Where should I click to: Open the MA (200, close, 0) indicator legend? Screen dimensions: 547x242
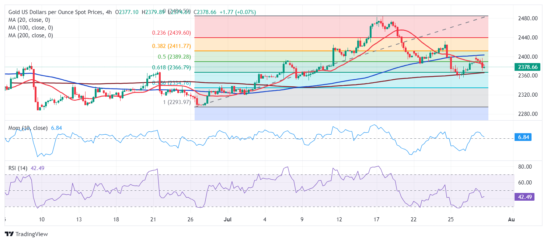[x=31, y=35]
